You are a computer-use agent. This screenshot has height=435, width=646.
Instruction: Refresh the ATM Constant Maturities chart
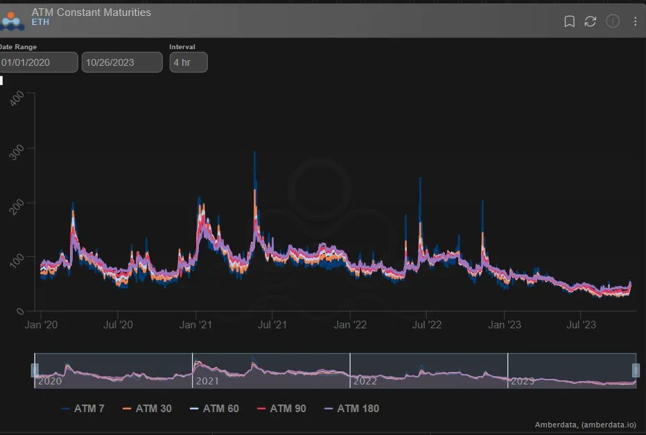[590, 21]
